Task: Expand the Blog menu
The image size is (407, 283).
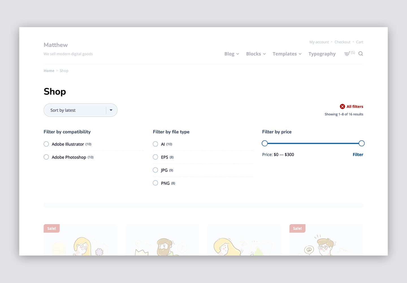Action: tap(232, 54)
